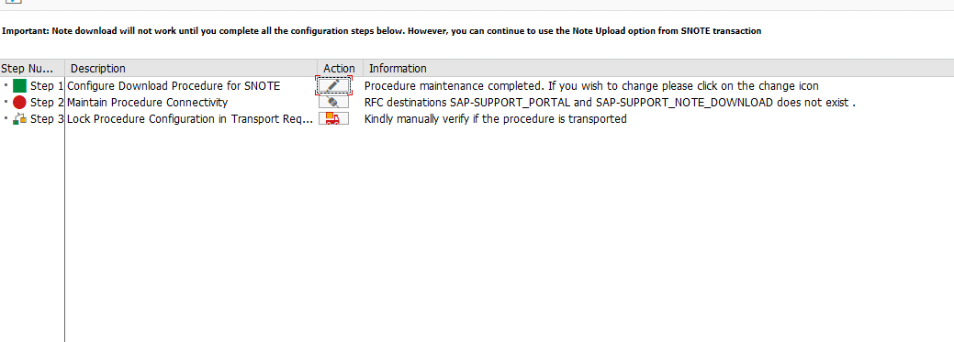The height and width of the screenshot is (342, 954).
Task: Click the red transport truck icon for Step 3
Action: pyautogui.click(x=334, y=118)
